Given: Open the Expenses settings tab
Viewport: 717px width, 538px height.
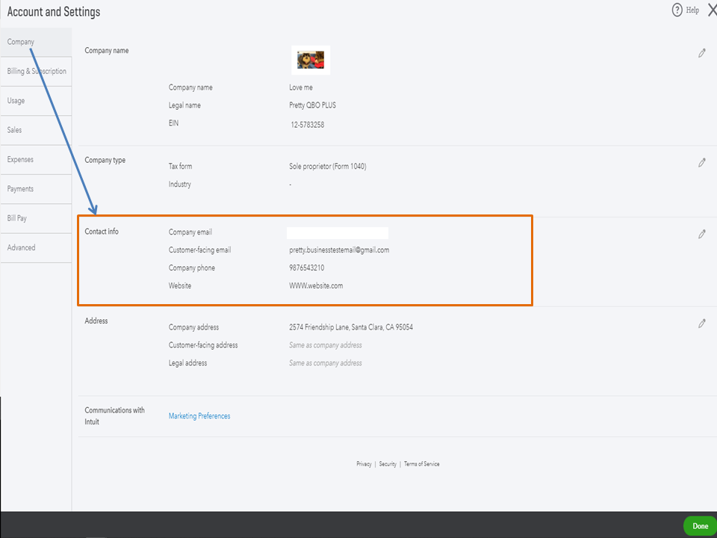Looking at the screenshot, I should click(20, 159).
